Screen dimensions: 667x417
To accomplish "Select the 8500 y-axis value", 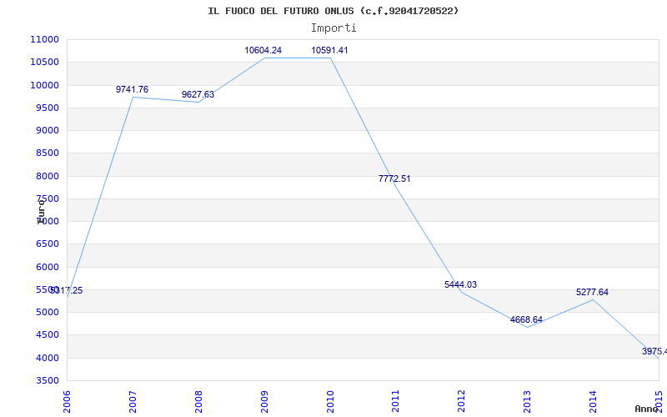I will 47,153.
